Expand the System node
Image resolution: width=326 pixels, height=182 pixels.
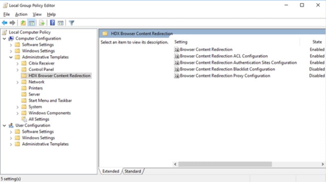18,107
